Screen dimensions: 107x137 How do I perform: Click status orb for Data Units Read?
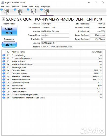coord(4,71)
